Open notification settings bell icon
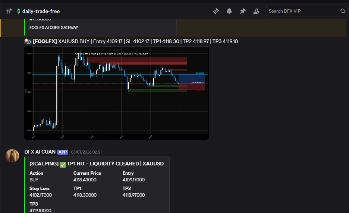Screen dimensions: 349x213 pos(229,11)
